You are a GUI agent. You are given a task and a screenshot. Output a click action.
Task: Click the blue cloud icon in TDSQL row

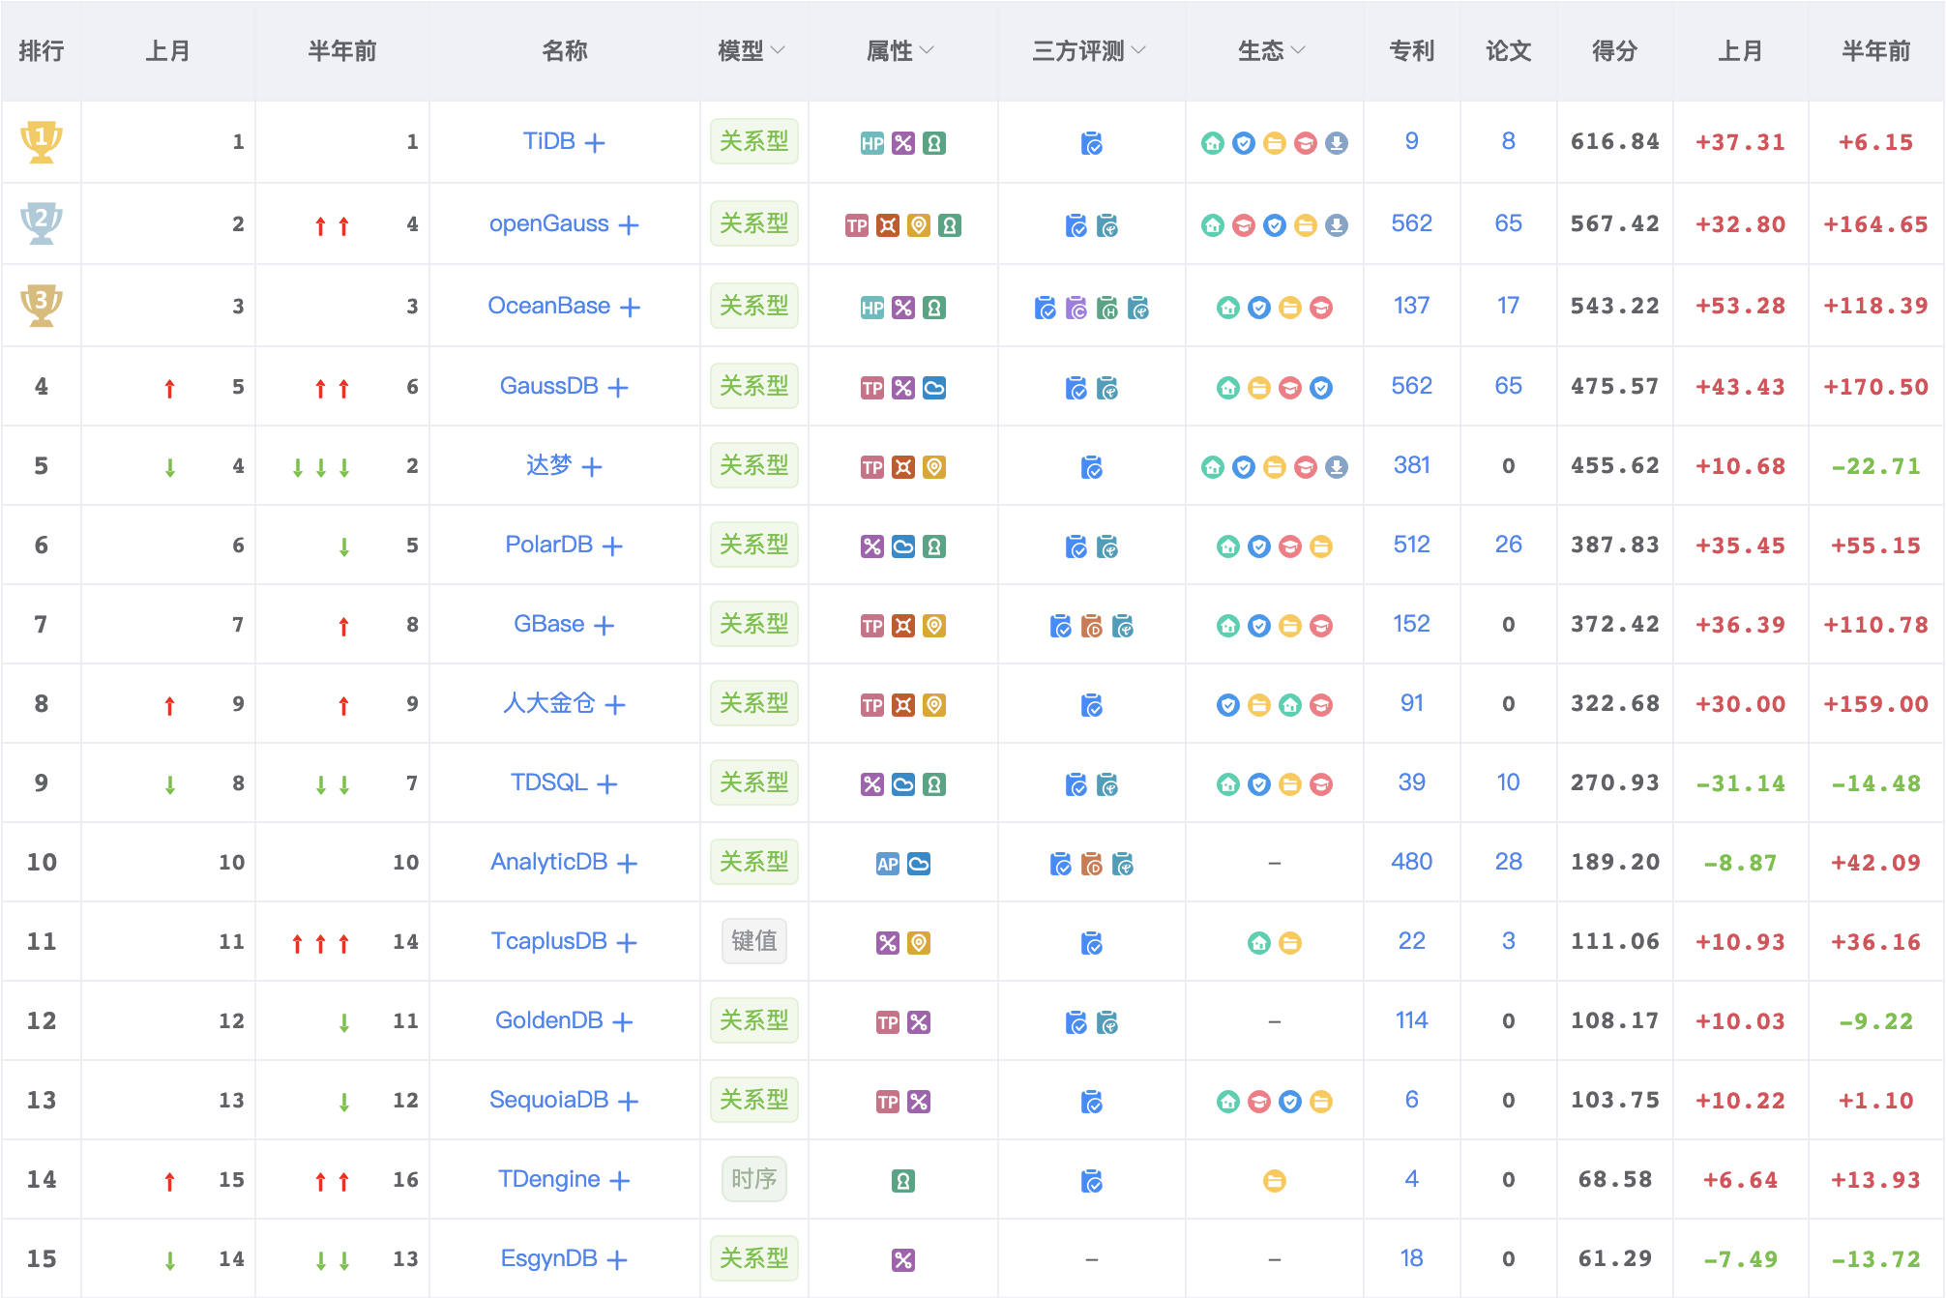coord(903,784)
